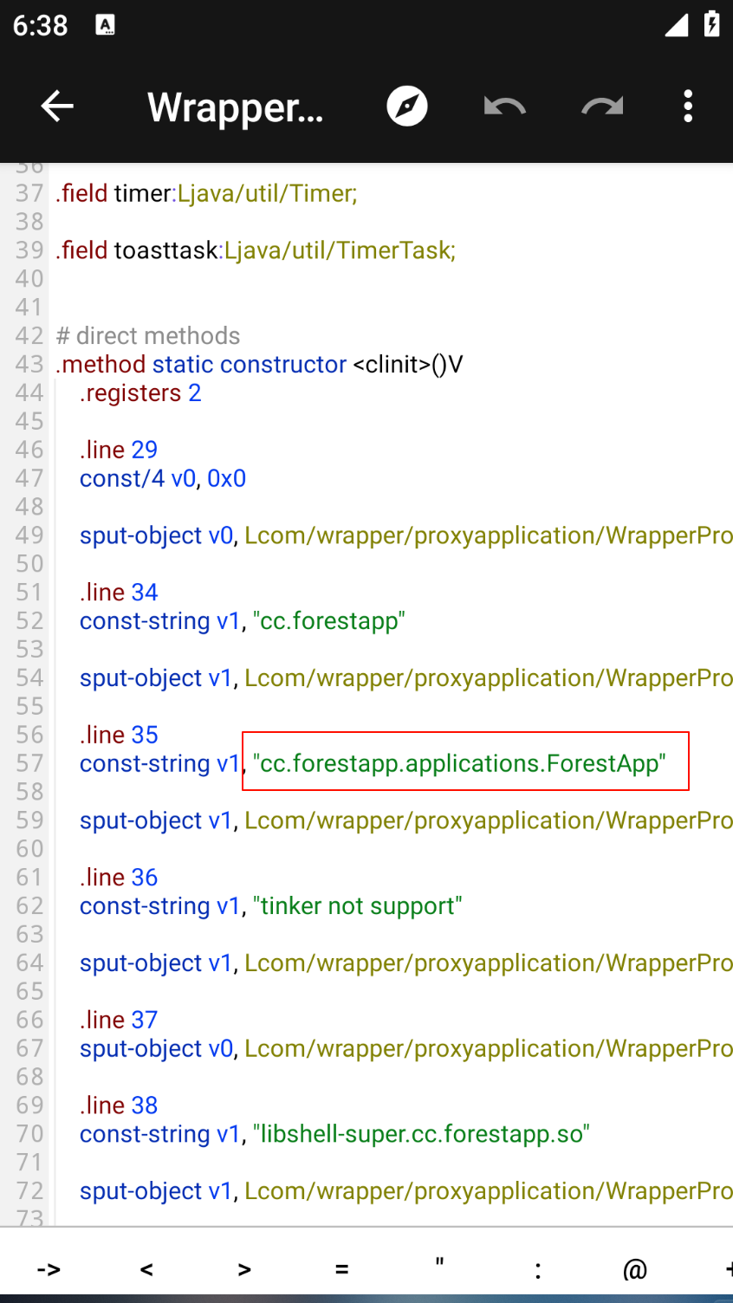Tap the battery status icon
This screenshot has height=1303, width=733.
tap(711, 24)
